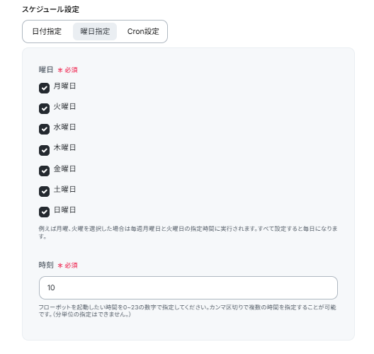374x354 pixels.
Task: Toggle the 日曜日 checkbox
Action: 44,212
